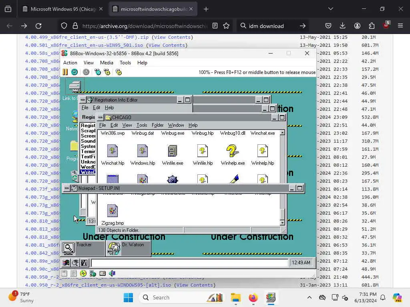
Task: Select Screen entry in Registration list
Action: tap(88, 136)
